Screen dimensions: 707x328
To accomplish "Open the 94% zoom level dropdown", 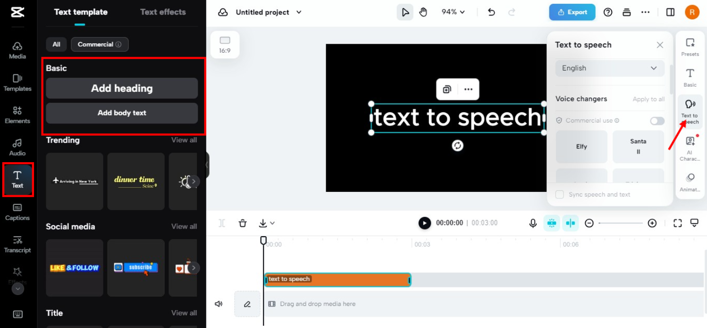I will point(453,12).
